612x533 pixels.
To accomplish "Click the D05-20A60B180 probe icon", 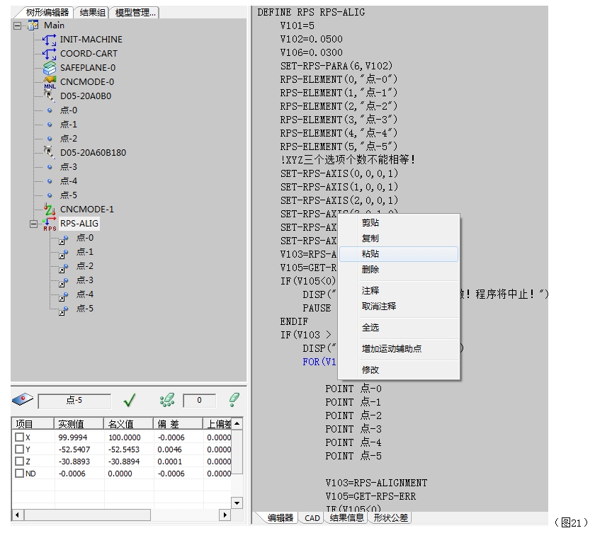I will (x=49, y=152).
